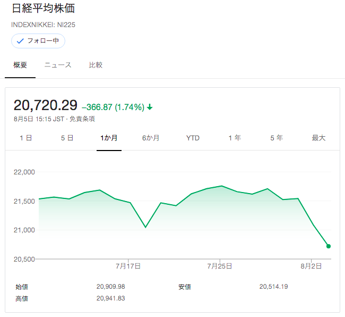Click the change value −366.87 (1.74%)
345x317 pixels.
113,107
